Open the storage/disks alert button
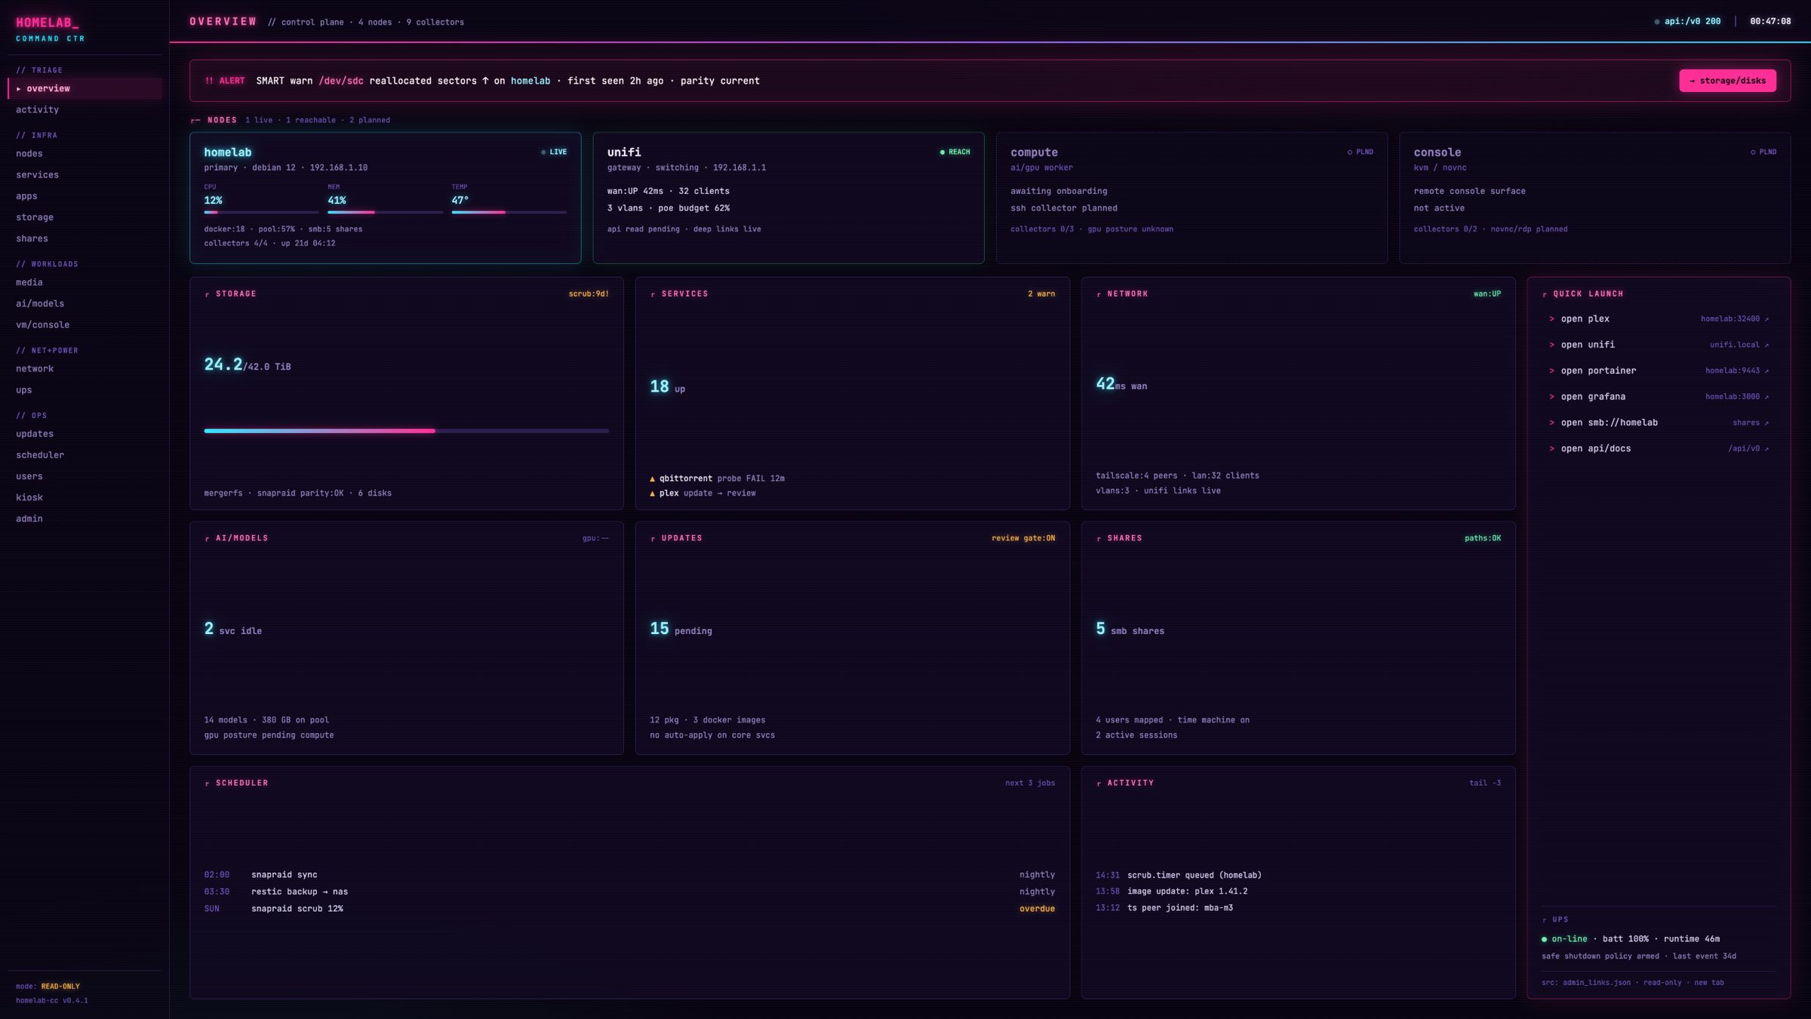 (x=1726, y=81)
